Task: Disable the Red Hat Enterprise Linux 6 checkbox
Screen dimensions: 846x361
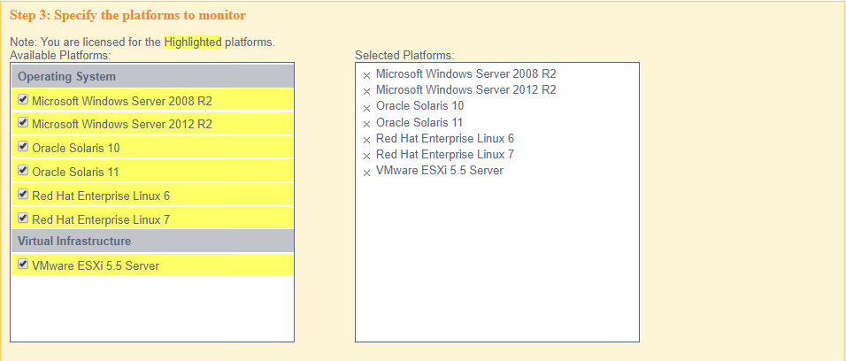Action: [23, 194]
